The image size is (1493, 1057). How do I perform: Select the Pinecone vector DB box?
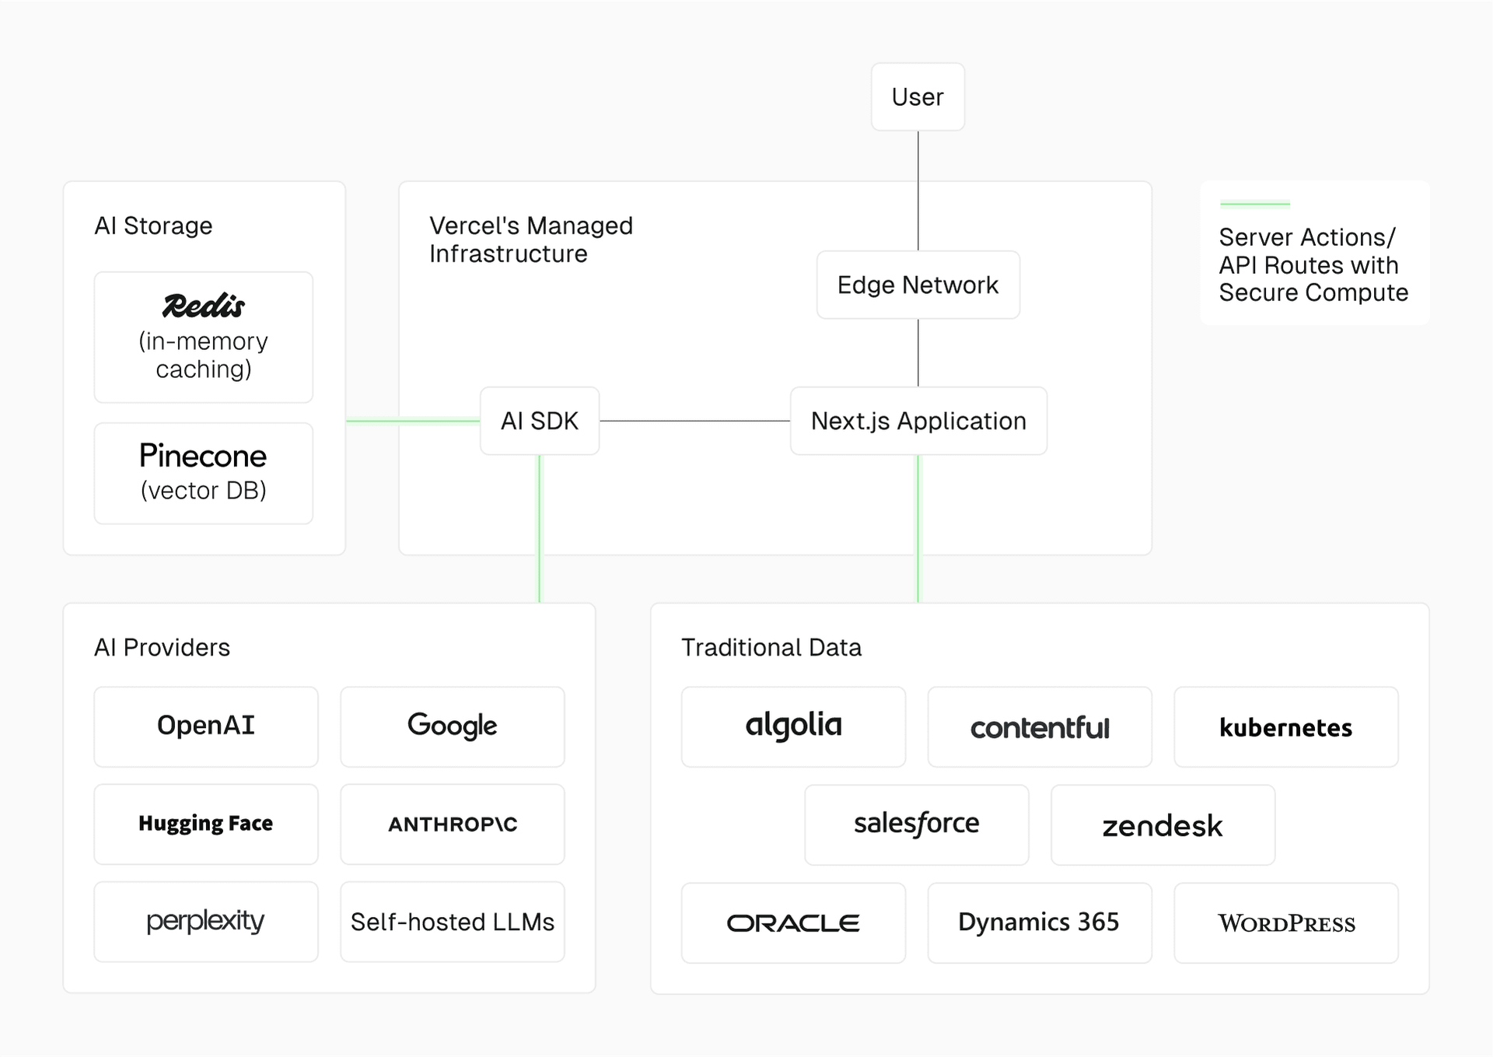tap(203, 473)
